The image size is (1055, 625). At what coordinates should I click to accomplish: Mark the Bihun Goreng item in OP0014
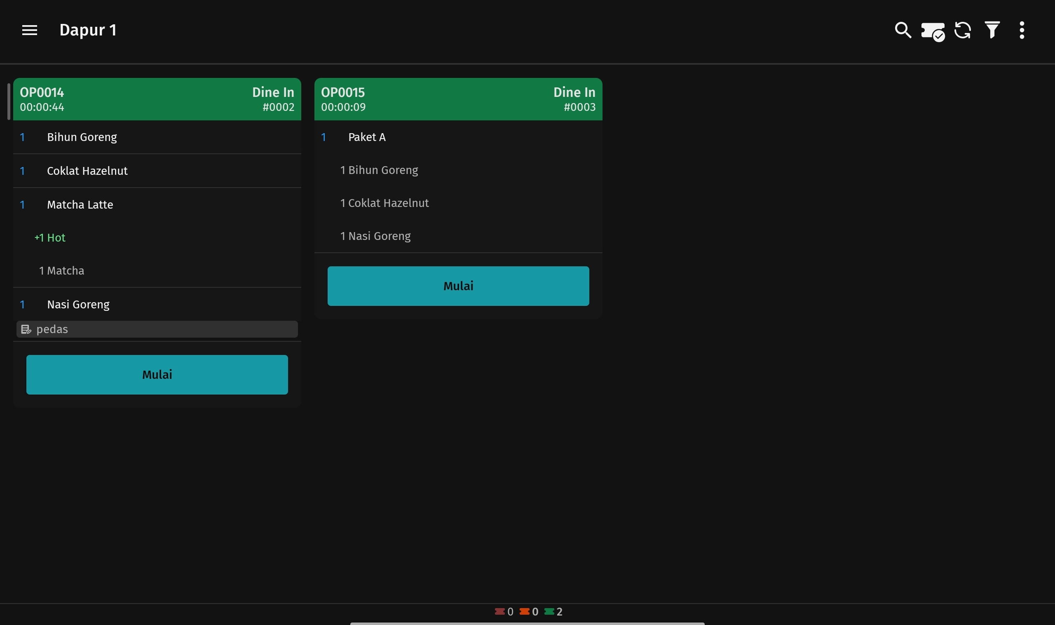click(157, 137)
